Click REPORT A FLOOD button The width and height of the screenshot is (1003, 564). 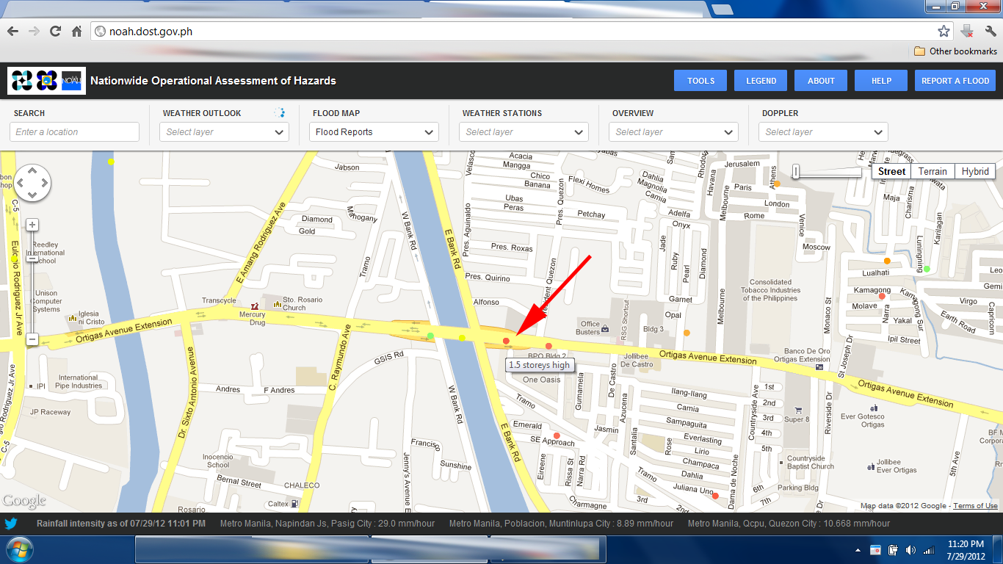pos(955,81)
